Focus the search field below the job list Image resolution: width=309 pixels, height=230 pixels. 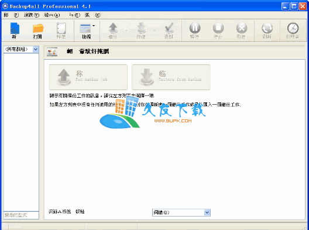click(x=21, y=215)
